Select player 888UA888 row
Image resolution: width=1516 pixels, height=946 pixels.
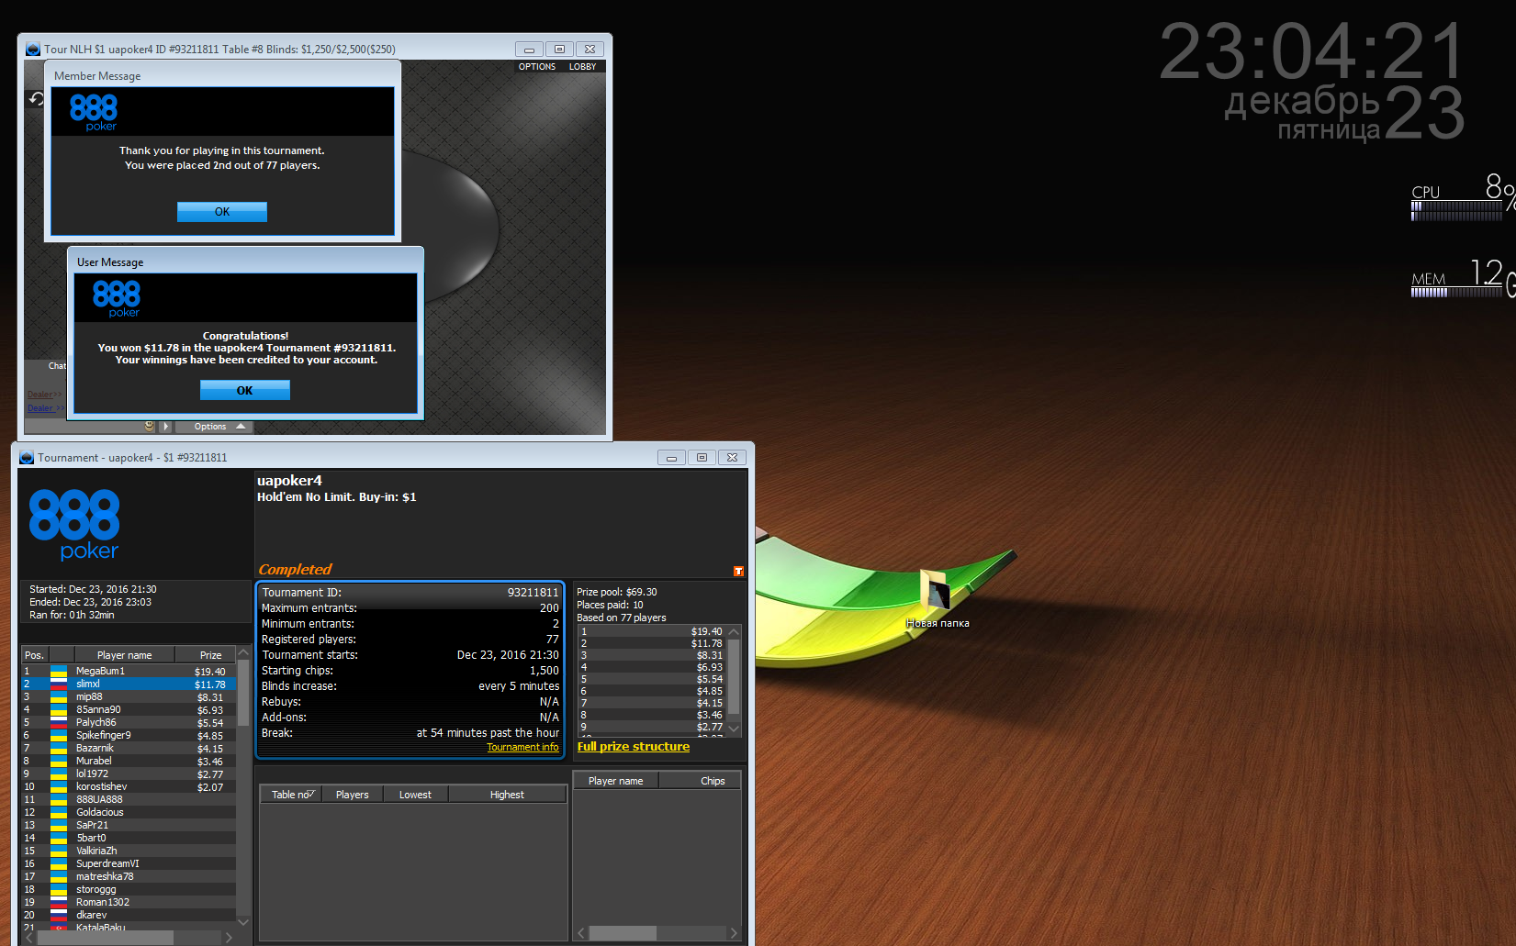(129, 799)
